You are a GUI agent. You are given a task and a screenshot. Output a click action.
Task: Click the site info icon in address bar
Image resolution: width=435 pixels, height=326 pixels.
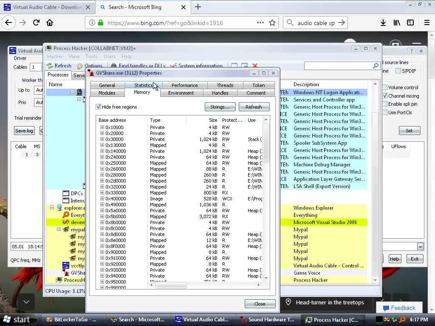click(92, 23)
